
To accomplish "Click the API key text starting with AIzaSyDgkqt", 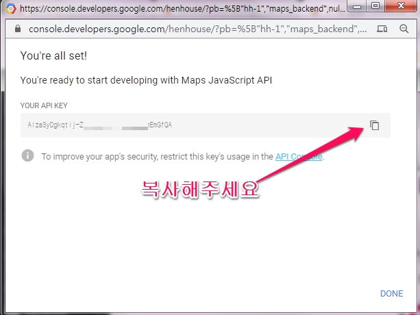I will pos(99,125).
